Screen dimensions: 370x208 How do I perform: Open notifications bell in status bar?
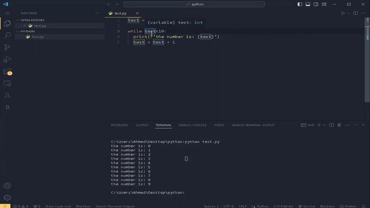point(364,206)
